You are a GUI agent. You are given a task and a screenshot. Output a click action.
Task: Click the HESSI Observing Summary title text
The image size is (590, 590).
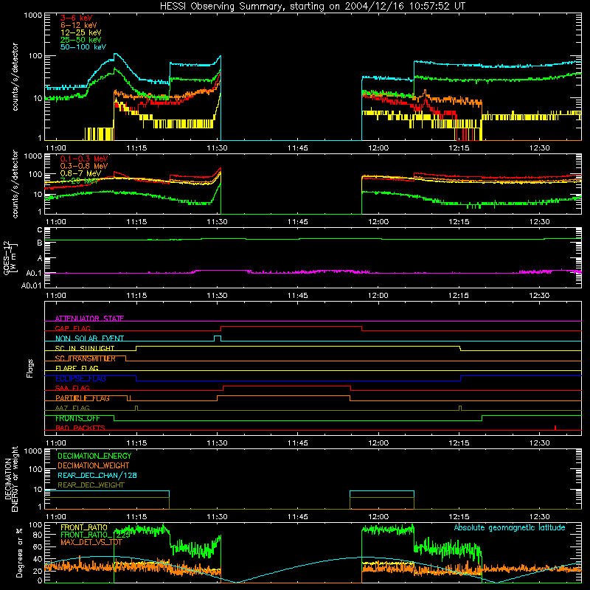[312, 7]
